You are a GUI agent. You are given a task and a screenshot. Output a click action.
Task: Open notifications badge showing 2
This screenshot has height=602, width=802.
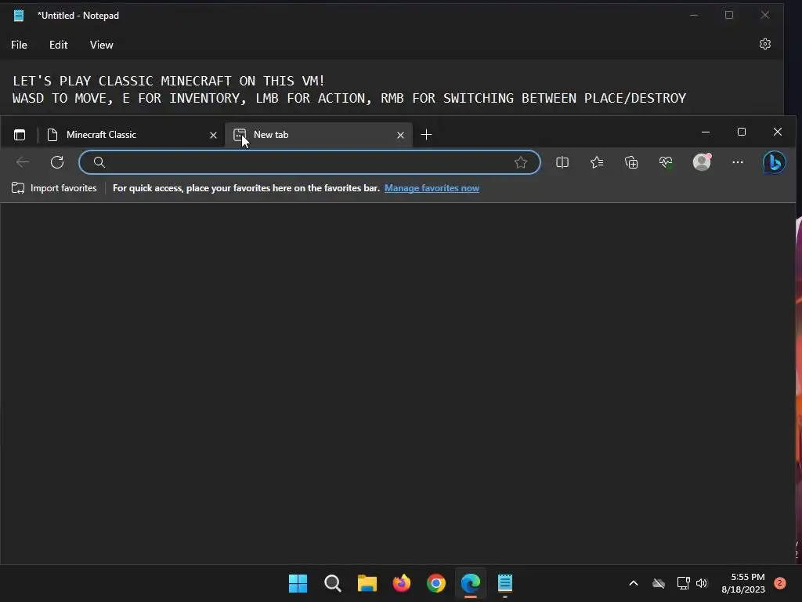coord(779,583)
